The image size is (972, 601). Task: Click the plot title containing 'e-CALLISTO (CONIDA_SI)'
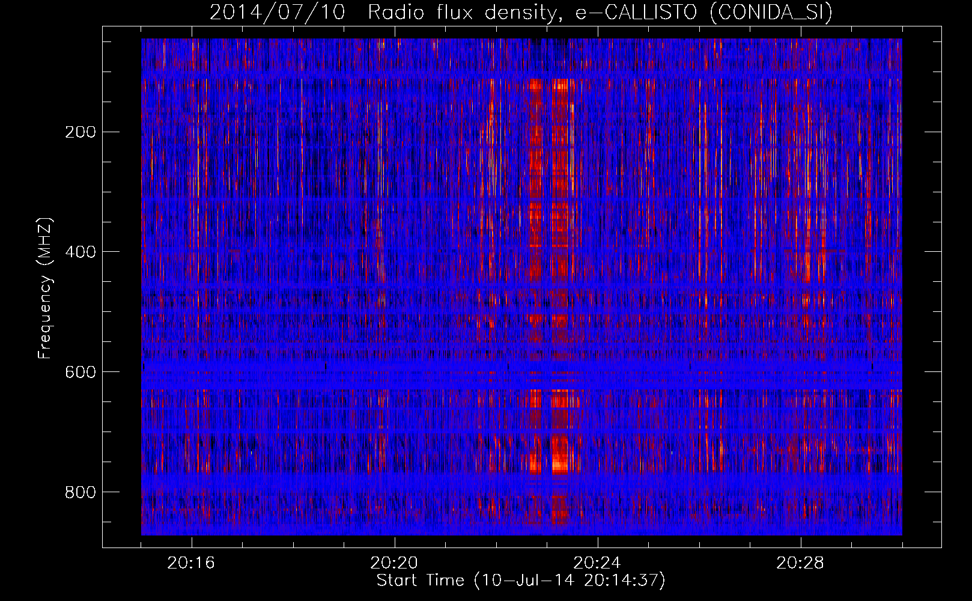(521, 12)
